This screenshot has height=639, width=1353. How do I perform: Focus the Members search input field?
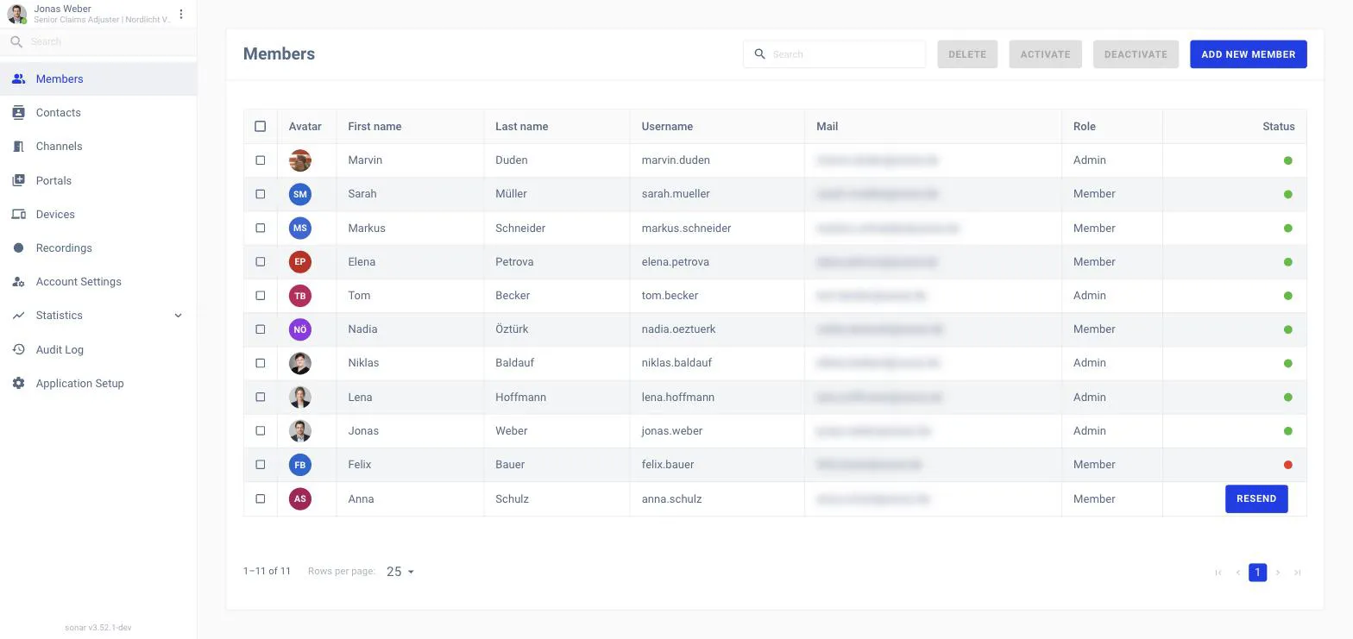(834, 53)
